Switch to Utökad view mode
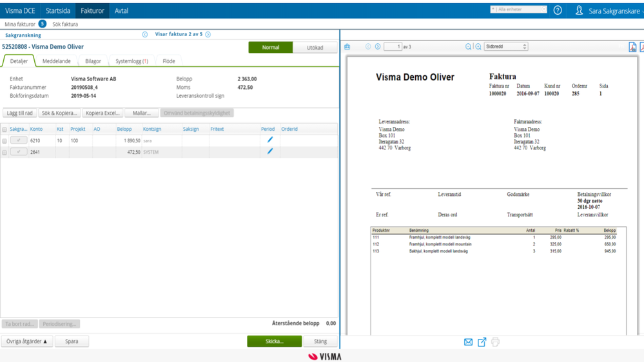This screenshot has width=644, height=362. [x=315, y=48]
